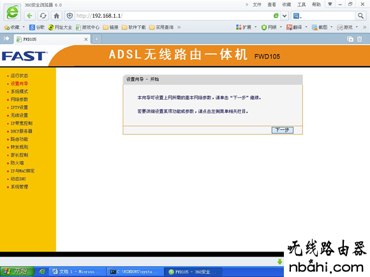Close the FWD105 tab
The height and width of the screenshot is (277, 370).
pyautogui.click(x=86, y=39)
